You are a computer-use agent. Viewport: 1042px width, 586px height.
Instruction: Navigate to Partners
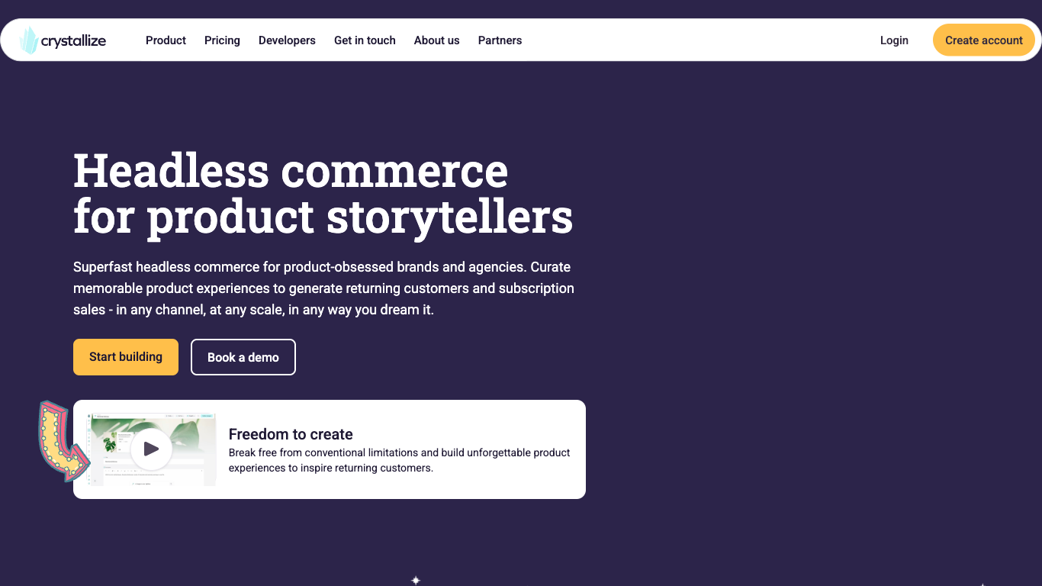pos(500,40)
